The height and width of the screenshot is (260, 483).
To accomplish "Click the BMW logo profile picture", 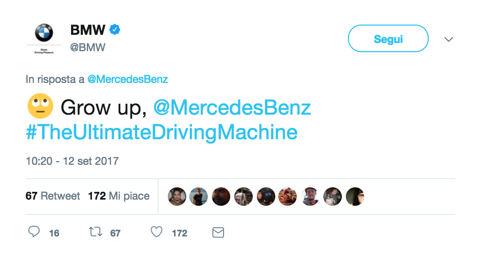I will point(44,34).
